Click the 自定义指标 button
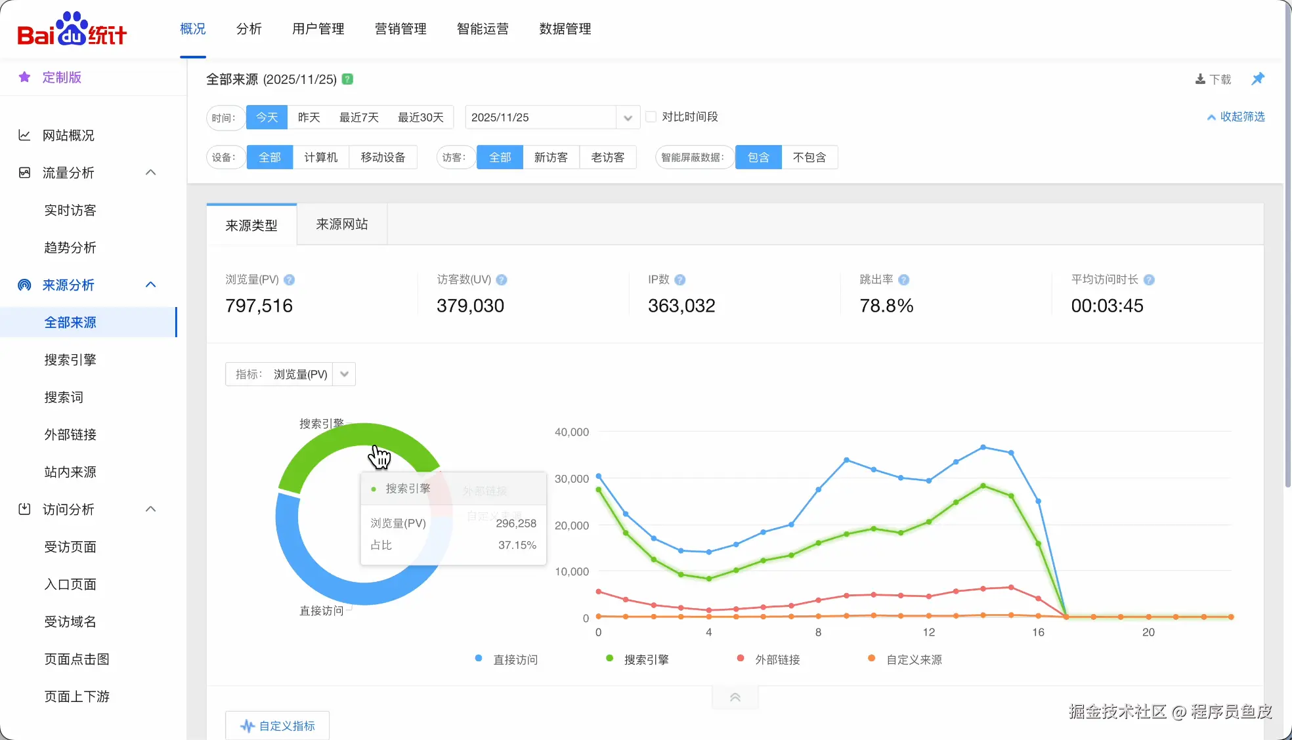Screen dimensions: 1292x740 pyautogui.click(x=277, y=726)
